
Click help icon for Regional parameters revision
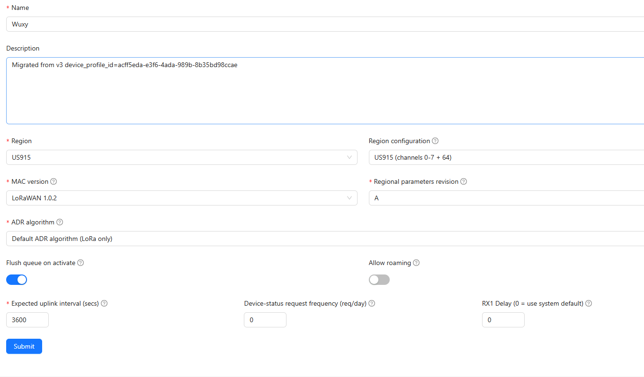464,181
